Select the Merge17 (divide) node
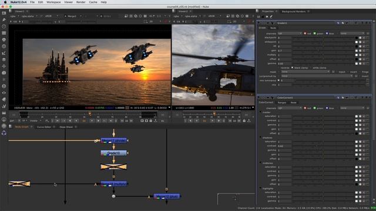 point(113,141)
